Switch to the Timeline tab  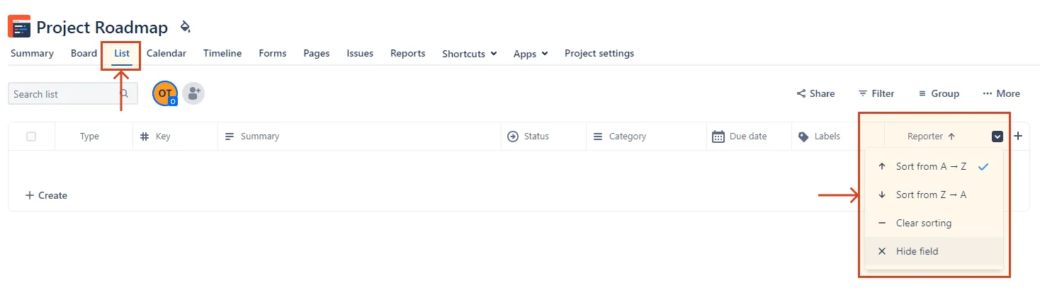222,53
